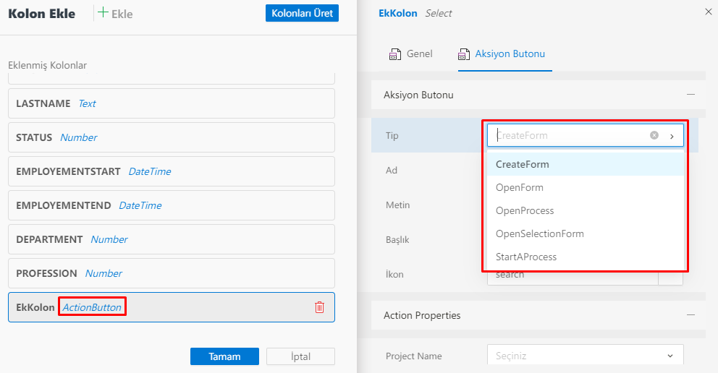Screen dimensions: 718x373
Task: Click the Genel tab document icon
Action: coord(395,54)
